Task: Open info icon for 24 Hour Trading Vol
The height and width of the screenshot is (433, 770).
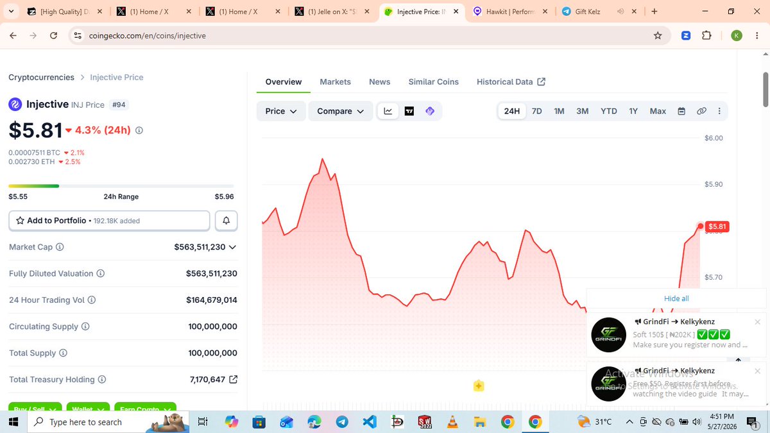Action: pyautogui.click(x=92, y=300)
